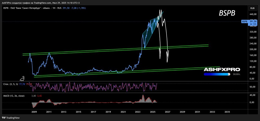Click the 240,00 price axis label

coord(253,44)
